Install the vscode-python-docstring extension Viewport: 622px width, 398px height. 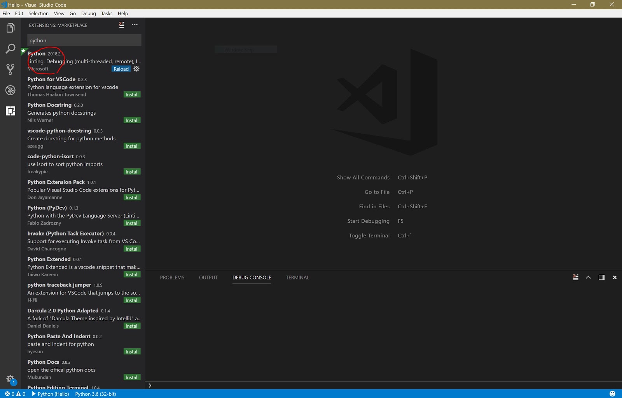click(132, 146)
